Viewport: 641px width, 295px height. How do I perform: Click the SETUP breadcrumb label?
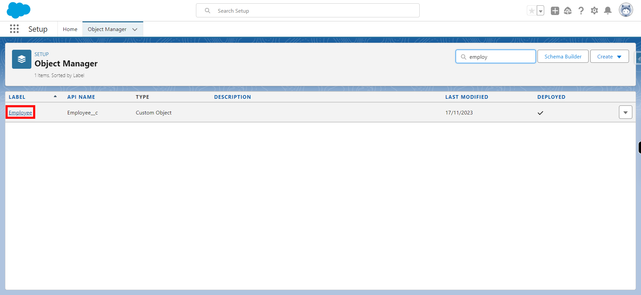coord(41,54)
